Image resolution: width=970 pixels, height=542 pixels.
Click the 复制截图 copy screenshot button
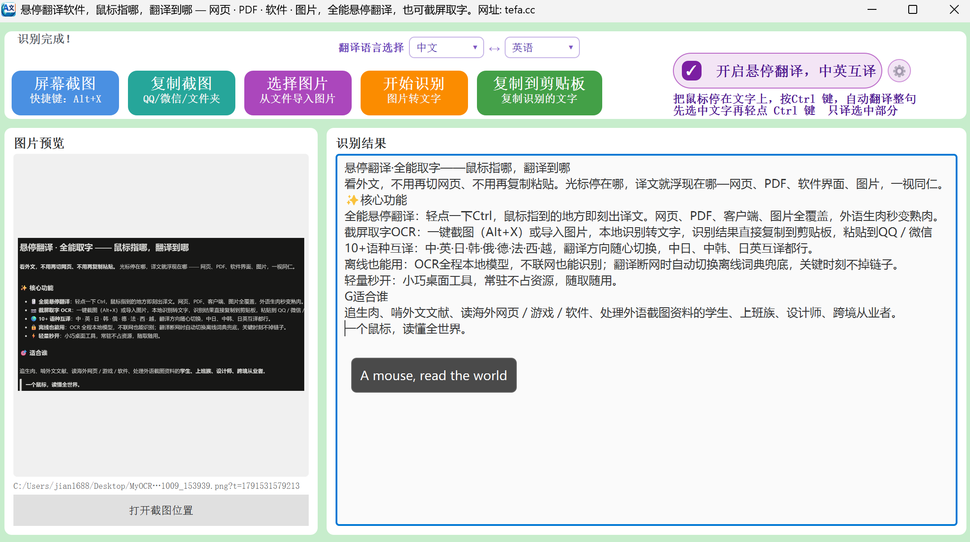pyautogui.click(x=182, y=93)
